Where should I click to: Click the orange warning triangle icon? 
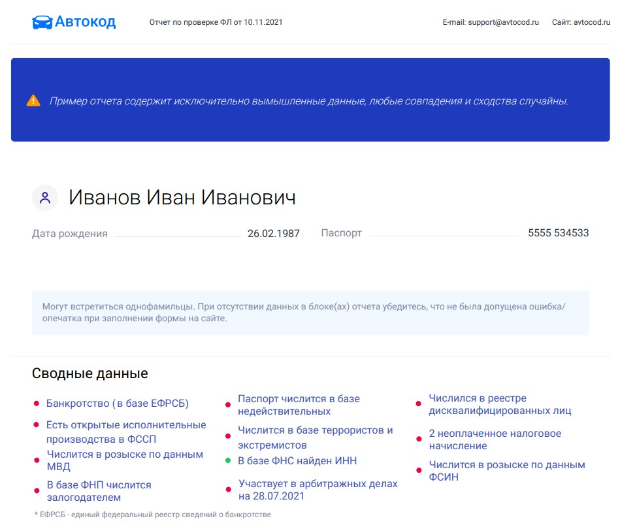[x=33, y=101]
